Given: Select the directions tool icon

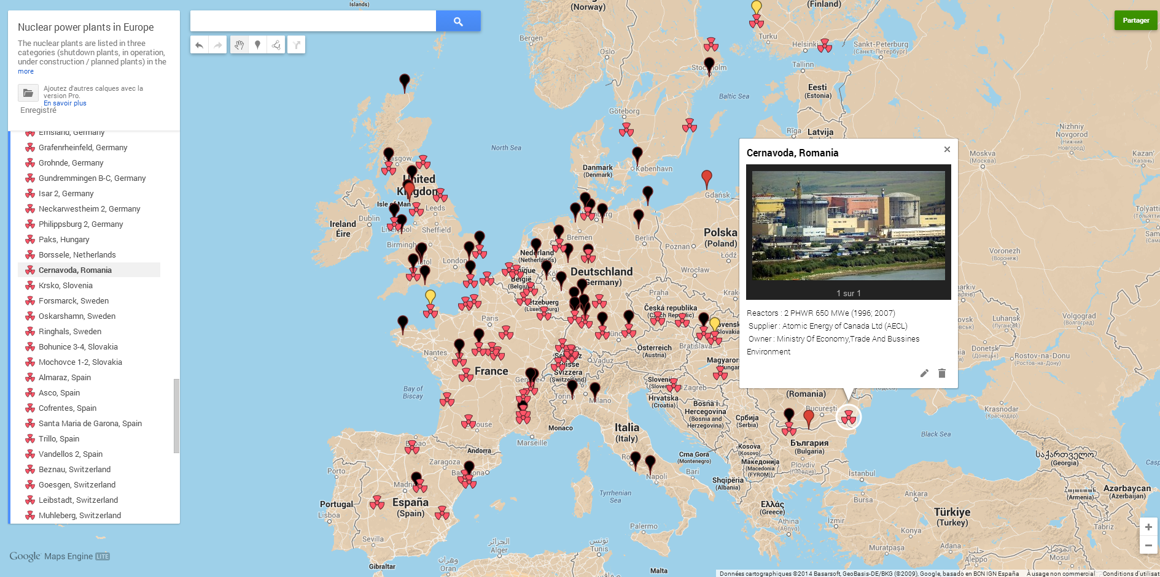Looking at the screenshot, I should pyautogui.click(x=297, y=45).
